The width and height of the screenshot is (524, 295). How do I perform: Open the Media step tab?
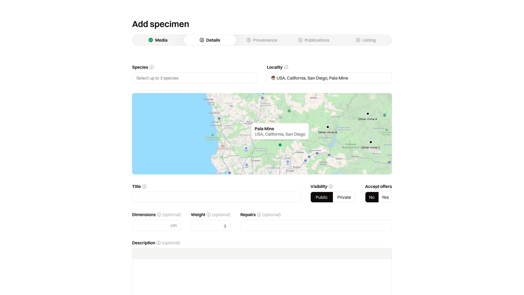(158, 40)
